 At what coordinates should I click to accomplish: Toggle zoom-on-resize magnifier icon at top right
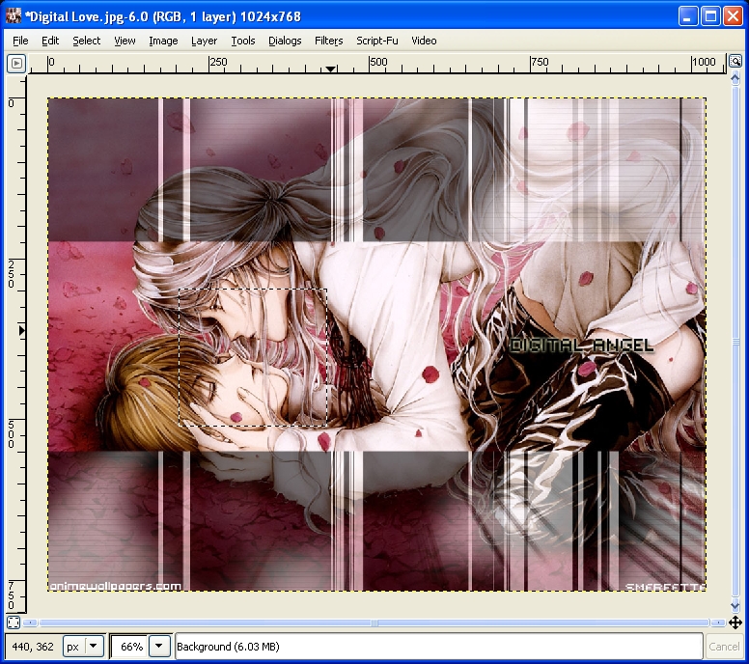[735, 61]
